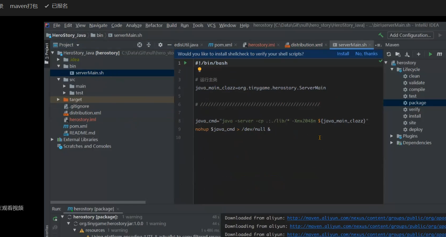The image size is (446, 237).
Task: Click the Project panel horizontal scrollbar
Action: (98, 202)
